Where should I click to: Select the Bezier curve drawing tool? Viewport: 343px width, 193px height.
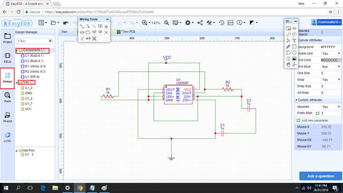[288, 34]
